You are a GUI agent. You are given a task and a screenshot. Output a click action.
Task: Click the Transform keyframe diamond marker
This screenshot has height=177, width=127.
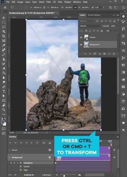[56, 163]
